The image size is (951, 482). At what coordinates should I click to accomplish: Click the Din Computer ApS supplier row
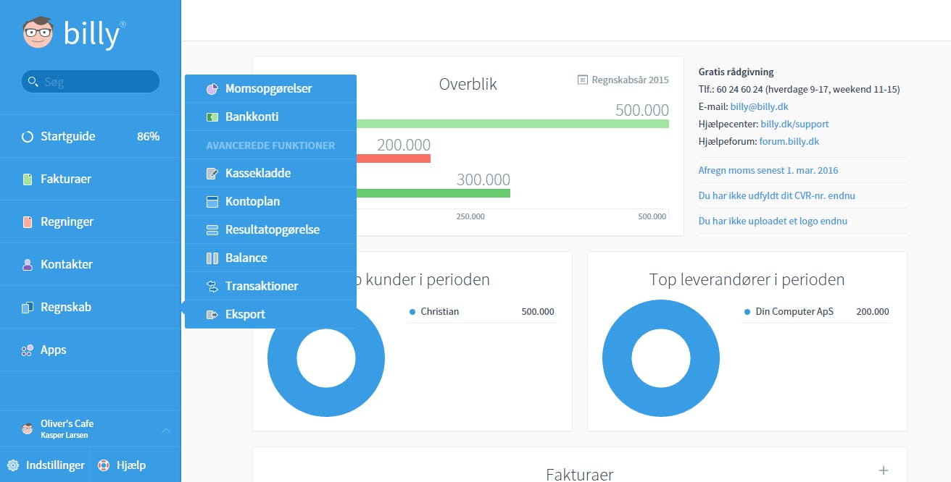[x=817, y=312]
